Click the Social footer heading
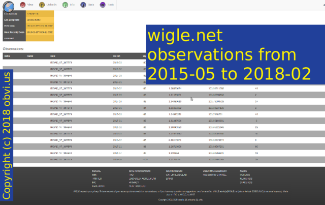The height and width of the screenshot is (205, 325). 96,171
